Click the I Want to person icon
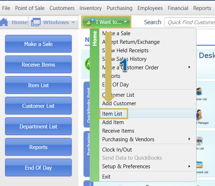This screenshot has height=186, width=215. click(x=89, y=22)
